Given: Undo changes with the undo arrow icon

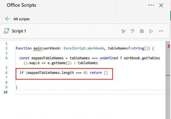Looking at the screenshot, I should pos(132,31).
